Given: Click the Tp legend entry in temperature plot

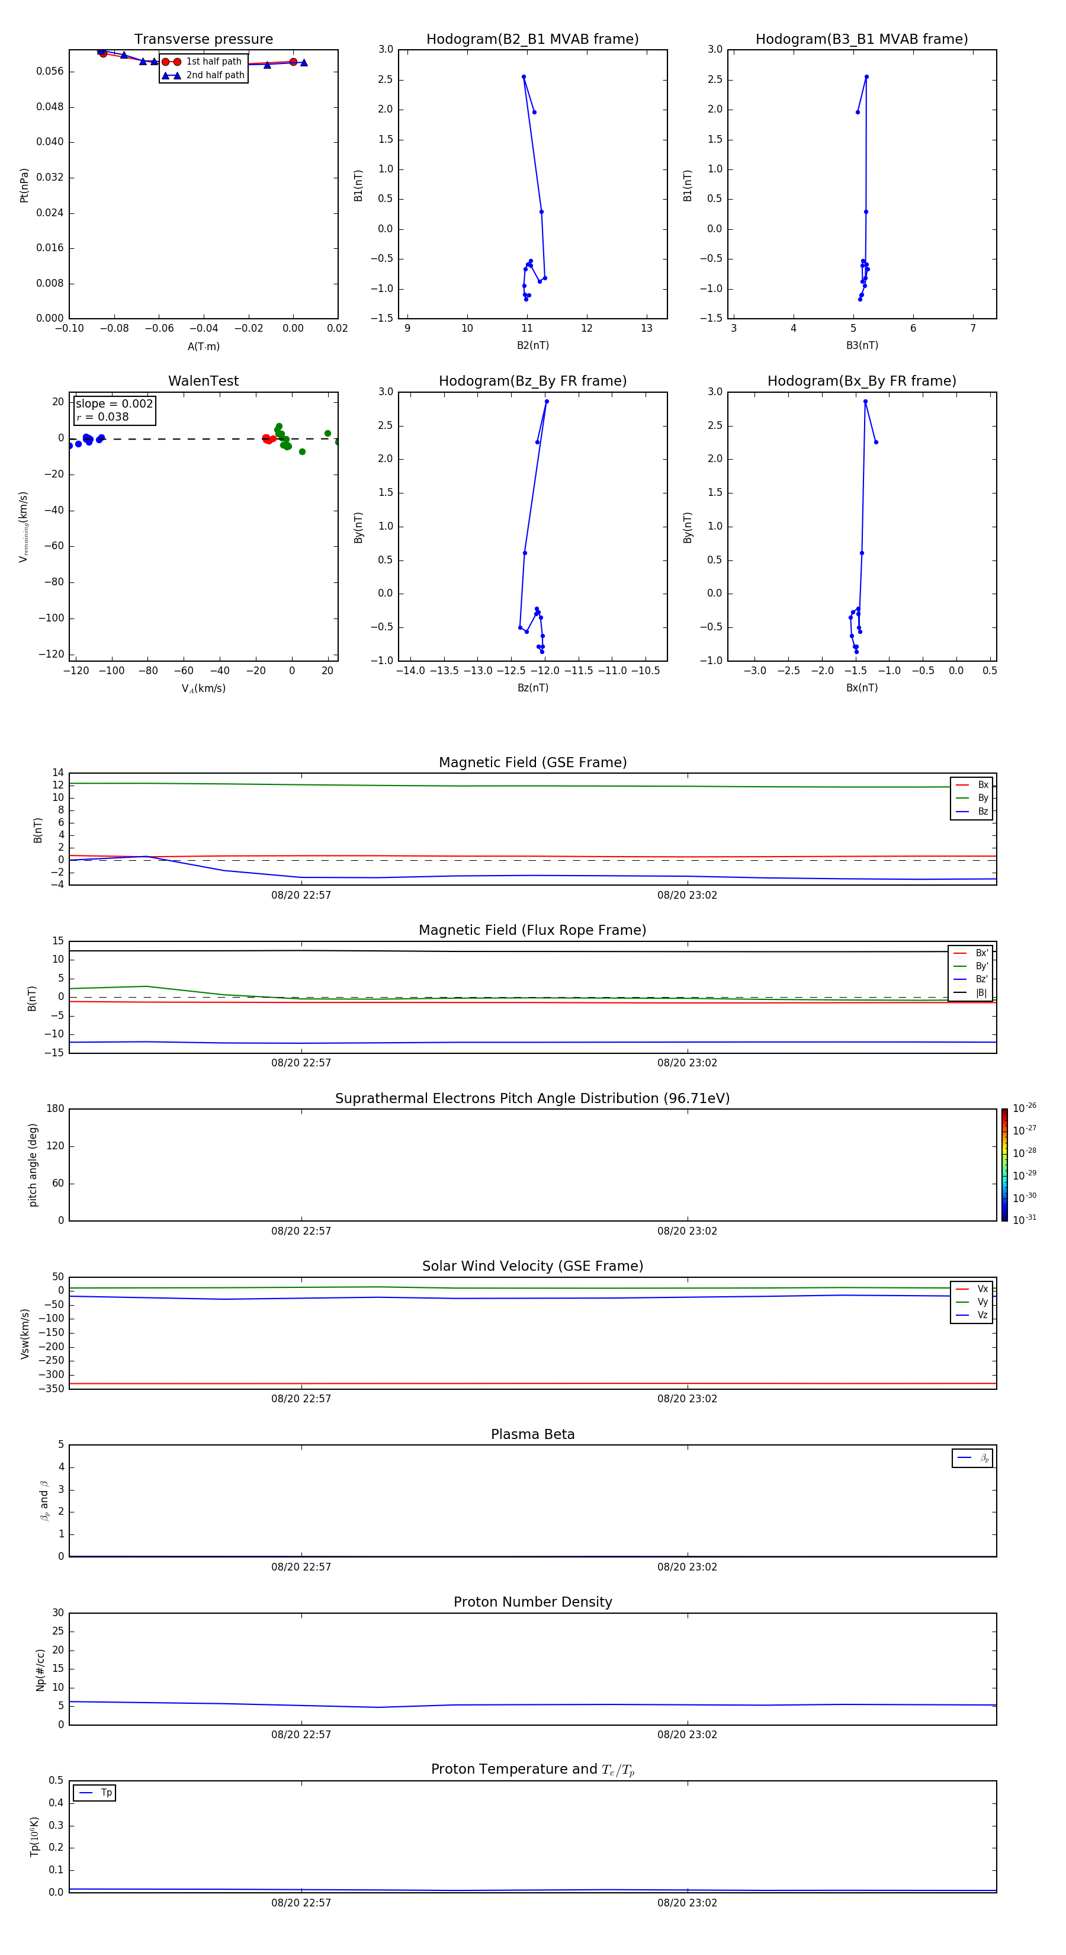Looking at the screenshot, I should click(x=95, y=1793).
